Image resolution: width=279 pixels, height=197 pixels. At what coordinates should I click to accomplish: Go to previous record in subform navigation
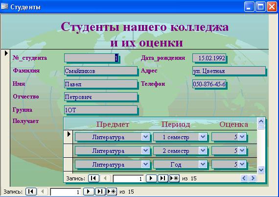tap(105, 178)
